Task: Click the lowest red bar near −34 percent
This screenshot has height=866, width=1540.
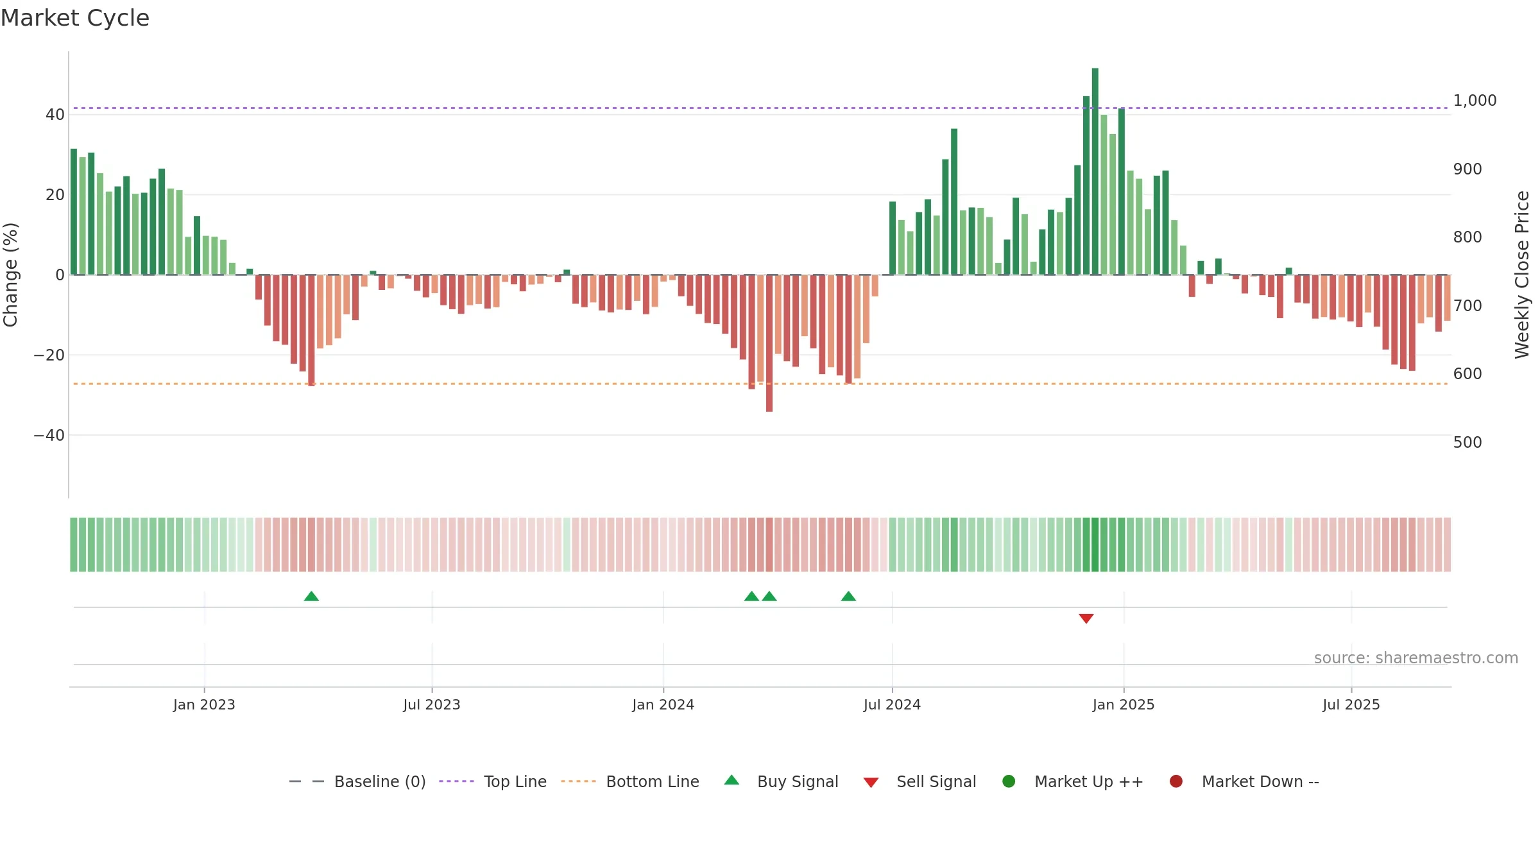Action: pos(769,343)
